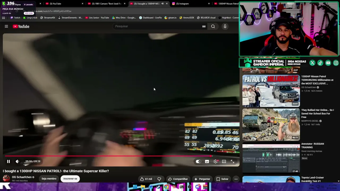Viewport: 340px width, 191px height.
Task: Open OG Schaefchen channel avatar
Action: pyautogui.click(x=6, y=179)
